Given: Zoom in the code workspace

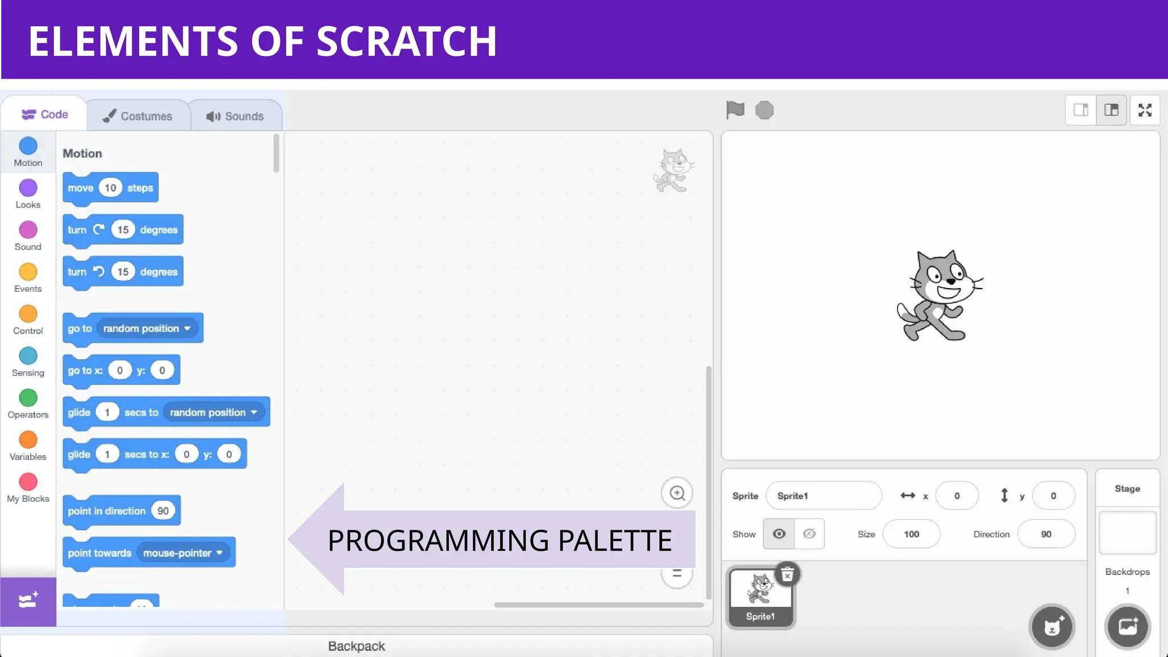Looking at the screenshot, I should tap(677, 493).
